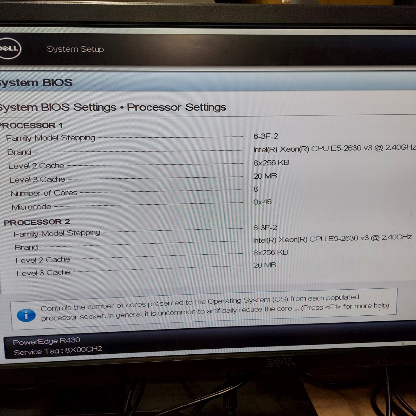The height and width of the screenshot is (416, 416).
Task: Click the Service Tag 8X00CH2 text
Action: point(58,351)
